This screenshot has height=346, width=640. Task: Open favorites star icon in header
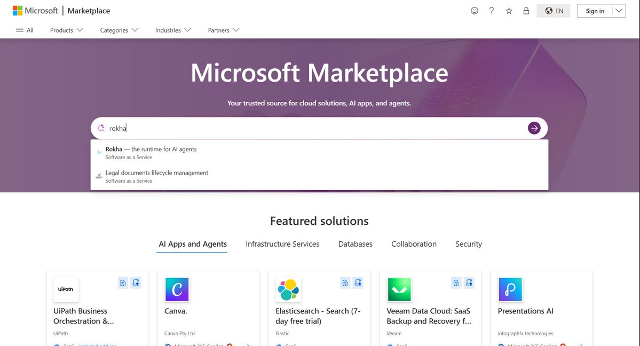click(x=509, y=11)
